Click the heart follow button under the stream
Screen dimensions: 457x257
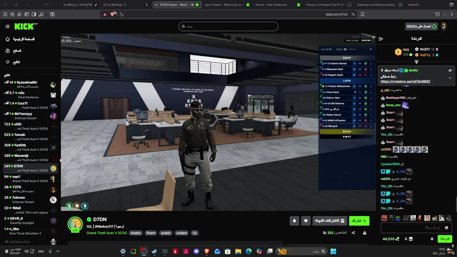click(306, 221)
